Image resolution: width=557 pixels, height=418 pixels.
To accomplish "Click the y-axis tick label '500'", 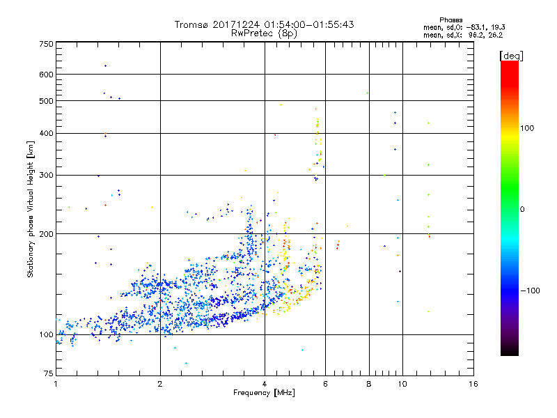I will pyautogui.click(x=46, y=101).
